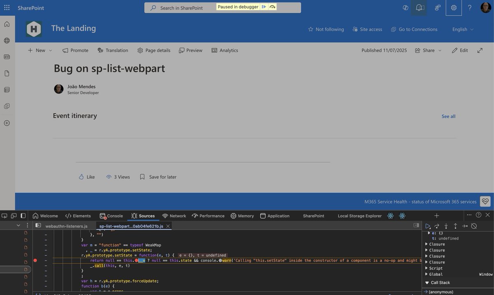Step into next function call

tap(446, 226)
